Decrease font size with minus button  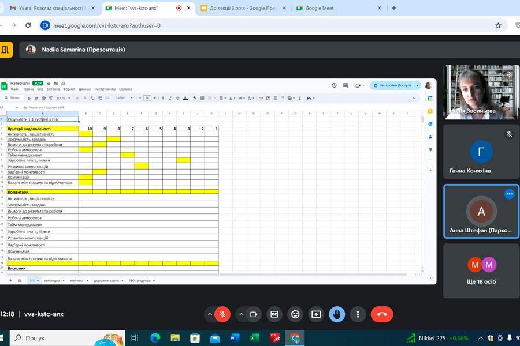[x=140, y=98]
